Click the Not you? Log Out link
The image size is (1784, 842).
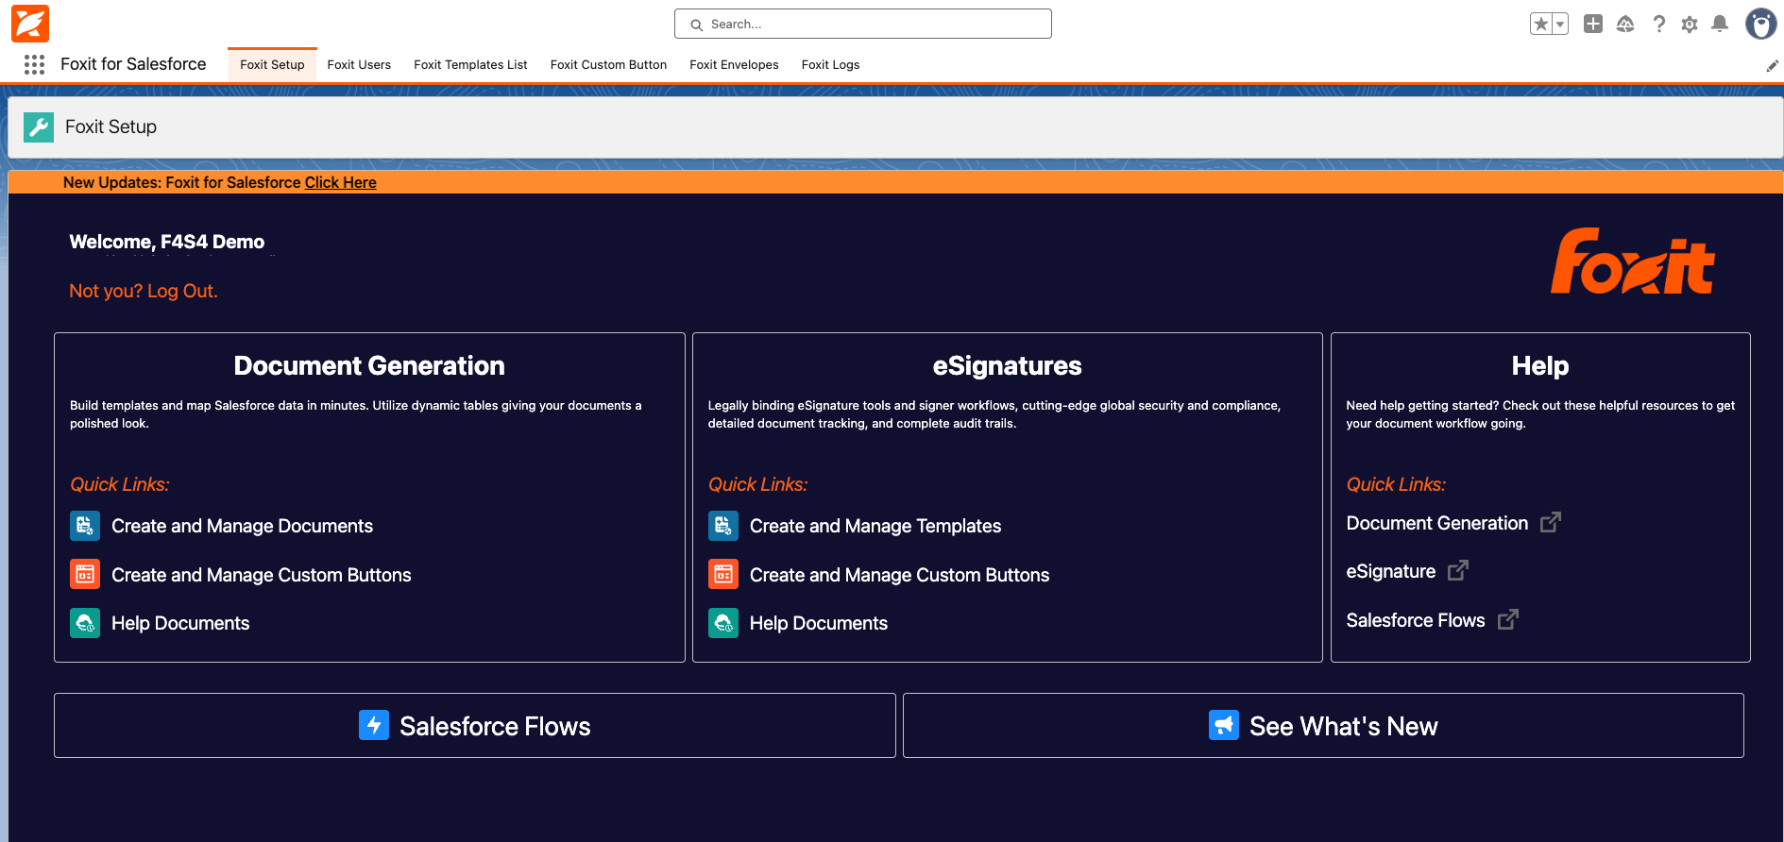pyautogui.click(x=144, y=291)
